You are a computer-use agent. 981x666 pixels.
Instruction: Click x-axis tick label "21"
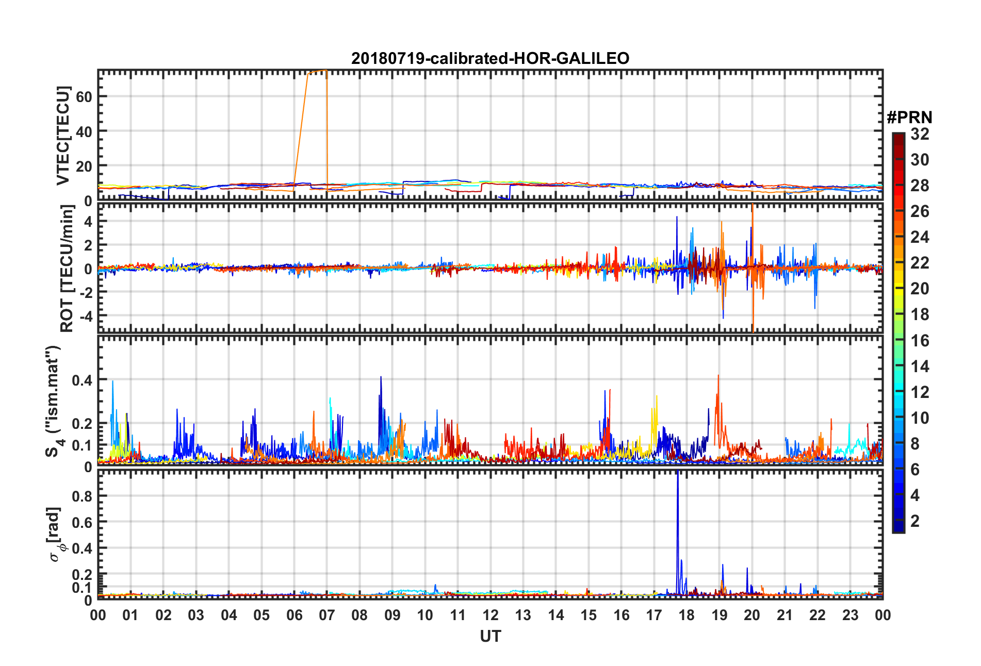(x=785, y=615)
